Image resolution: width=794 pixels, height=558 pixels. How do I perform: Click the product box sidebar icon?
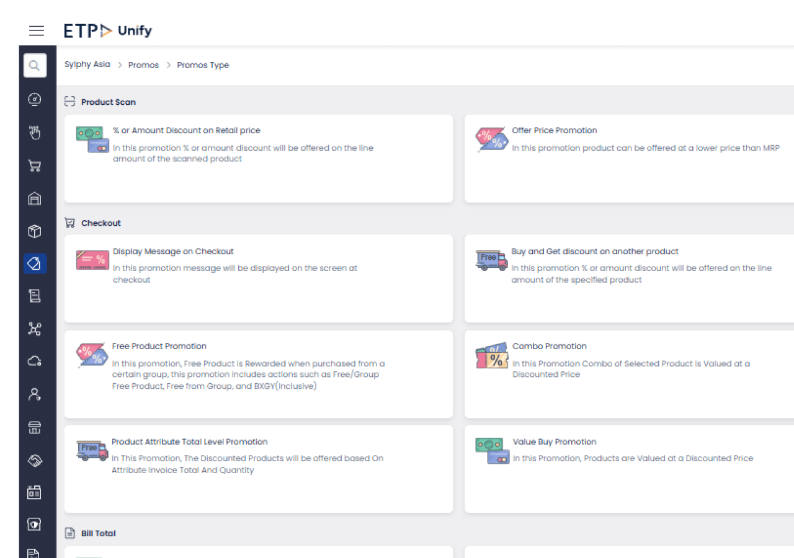click(x=35, y=231)
